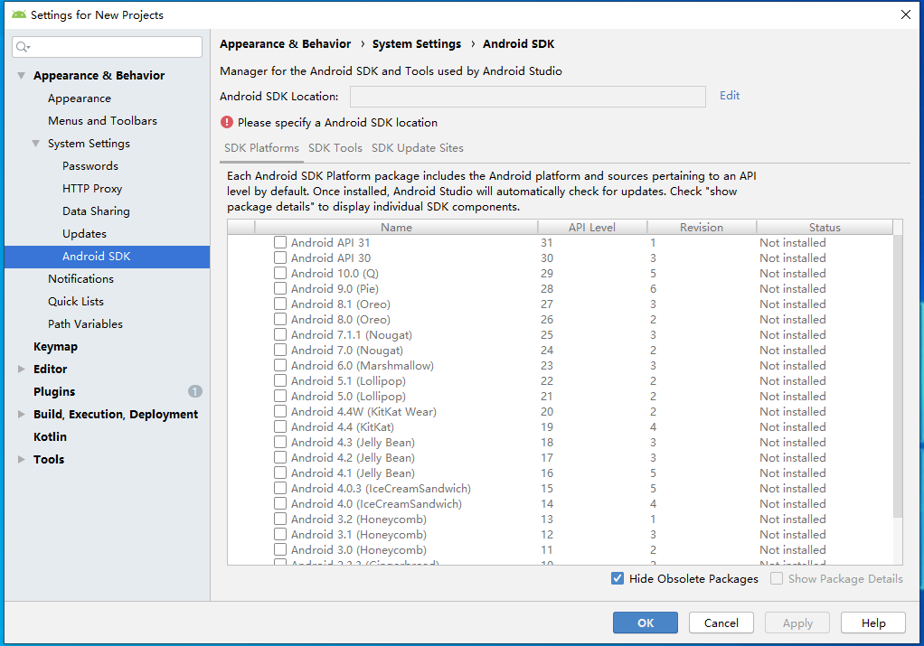Check the Android API 30 checkbox
Viewport: 924px width, 646px height.
pos(280,257)
